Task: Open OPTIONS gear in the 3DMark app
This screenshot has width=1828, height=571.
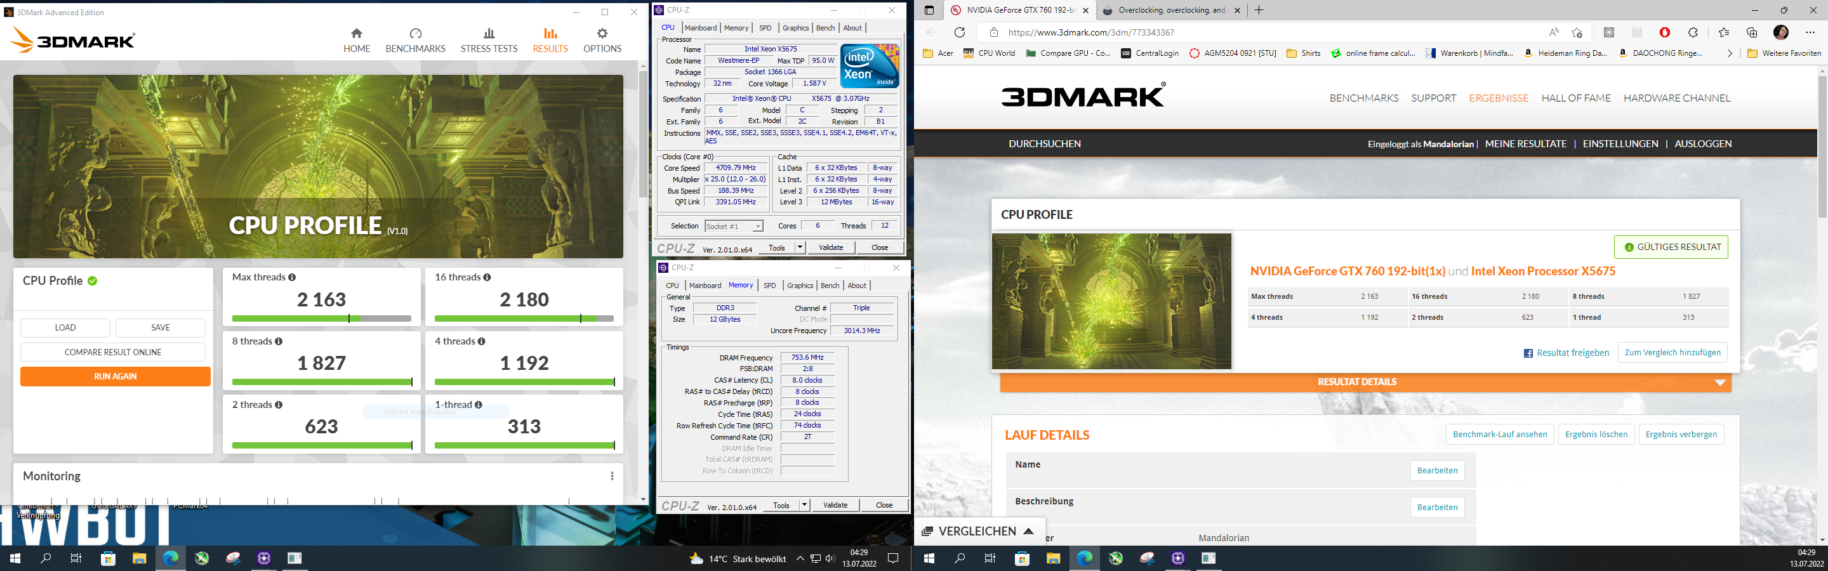Action: pyautogui.click(x=602, y=41)
